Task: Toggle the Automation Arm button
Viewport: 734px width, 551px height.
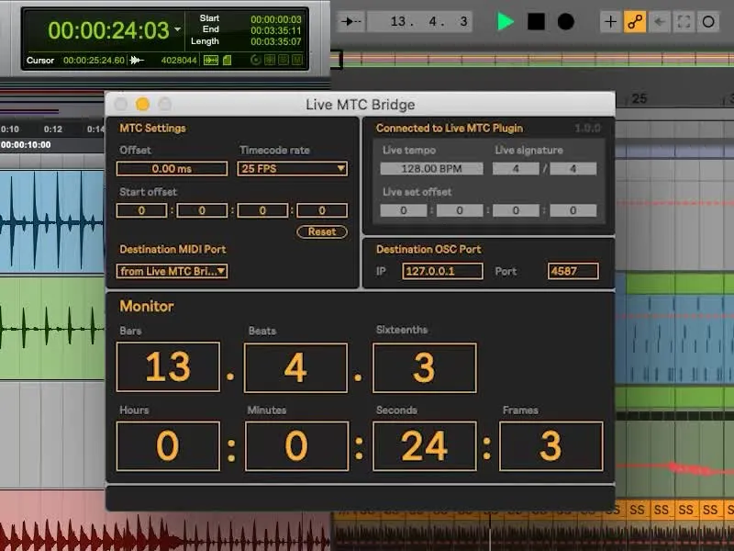Action: [x=635, y=22]
